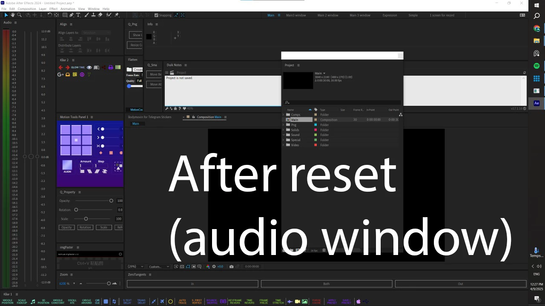This screenshot has height=306, width=545.
Task: Expand the Comps folder in the Project panel
Action: (284, 115)
